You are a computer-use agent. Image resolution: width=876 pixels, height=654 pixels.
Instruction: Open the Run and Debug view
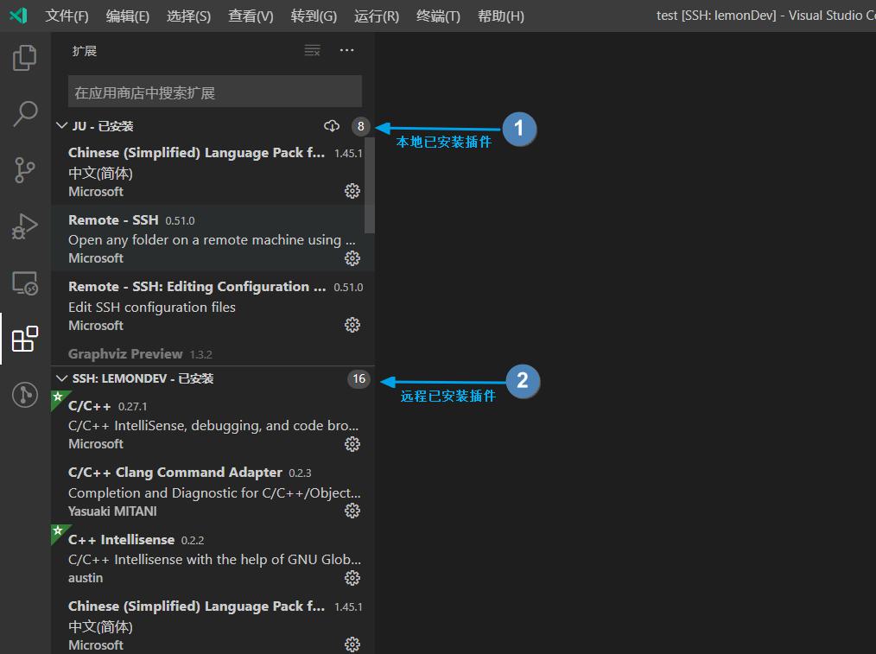coord(24,226)
